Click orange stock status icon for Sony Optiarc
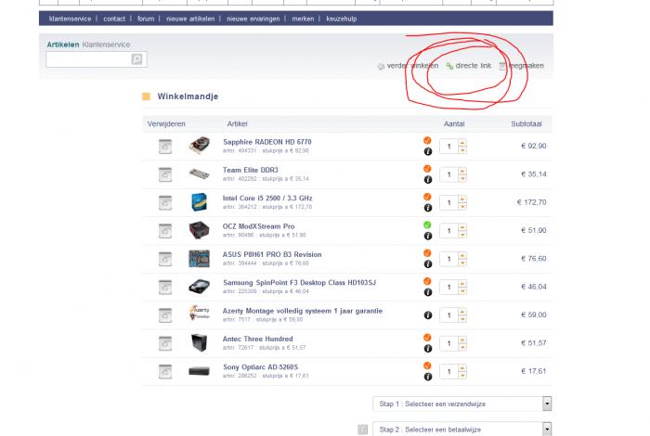 (427, 365)
